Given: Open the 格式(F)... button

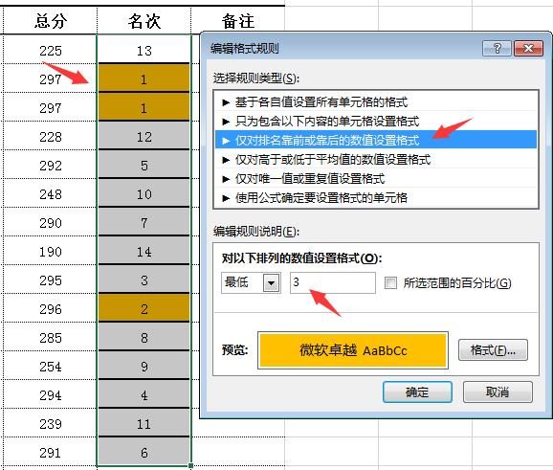Looking at the screenshot, I should point(493,350).
